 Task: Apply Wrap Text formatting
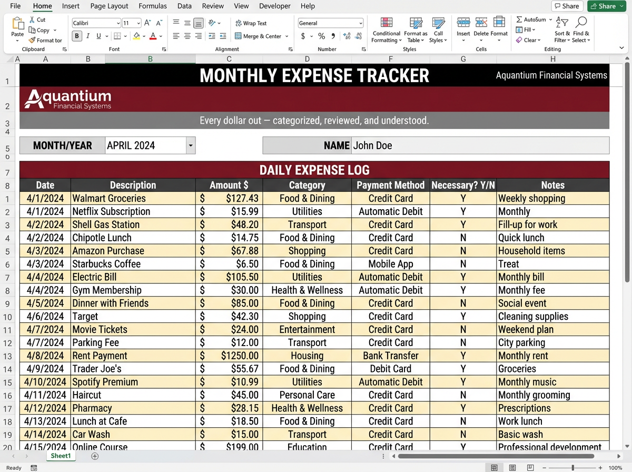coord(253,23)
